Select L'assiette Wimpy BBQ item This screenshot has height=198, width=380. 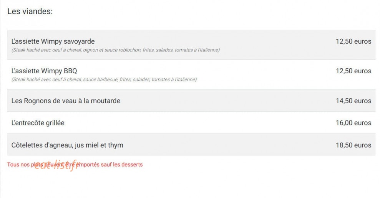pos(44,71)
